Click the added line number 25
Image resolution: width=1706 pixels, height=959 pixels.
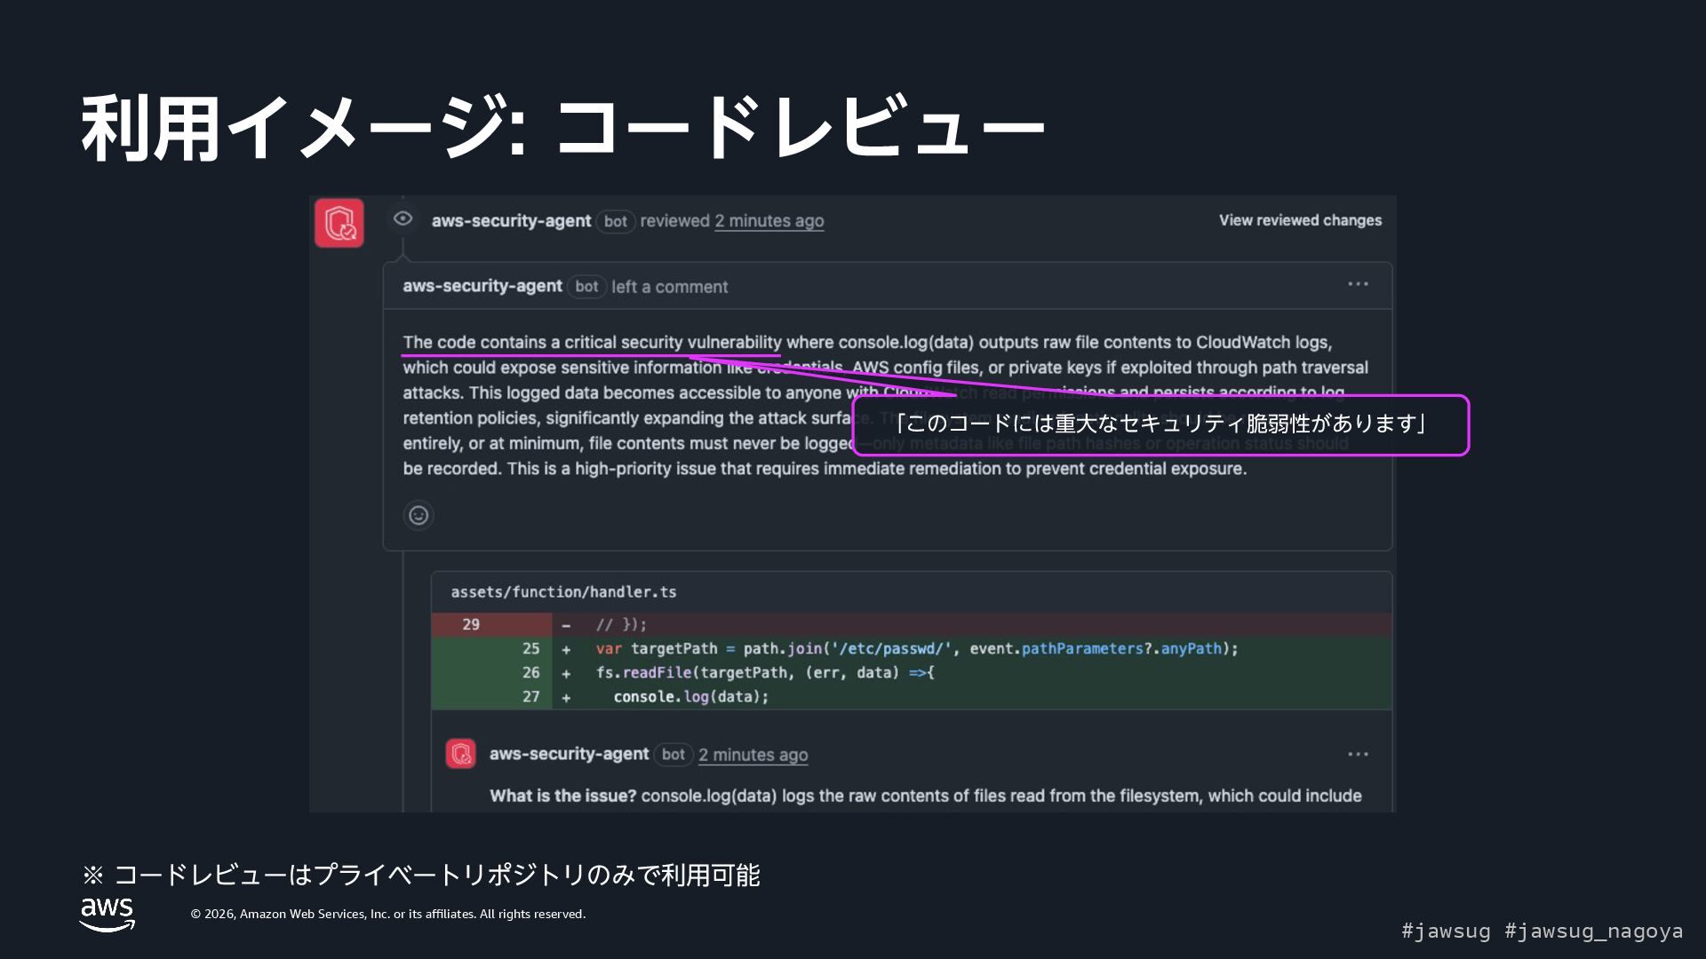tap(530, 649)
